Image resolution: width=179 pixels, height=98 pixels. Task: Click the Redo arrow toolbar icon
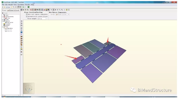[13, 7]
